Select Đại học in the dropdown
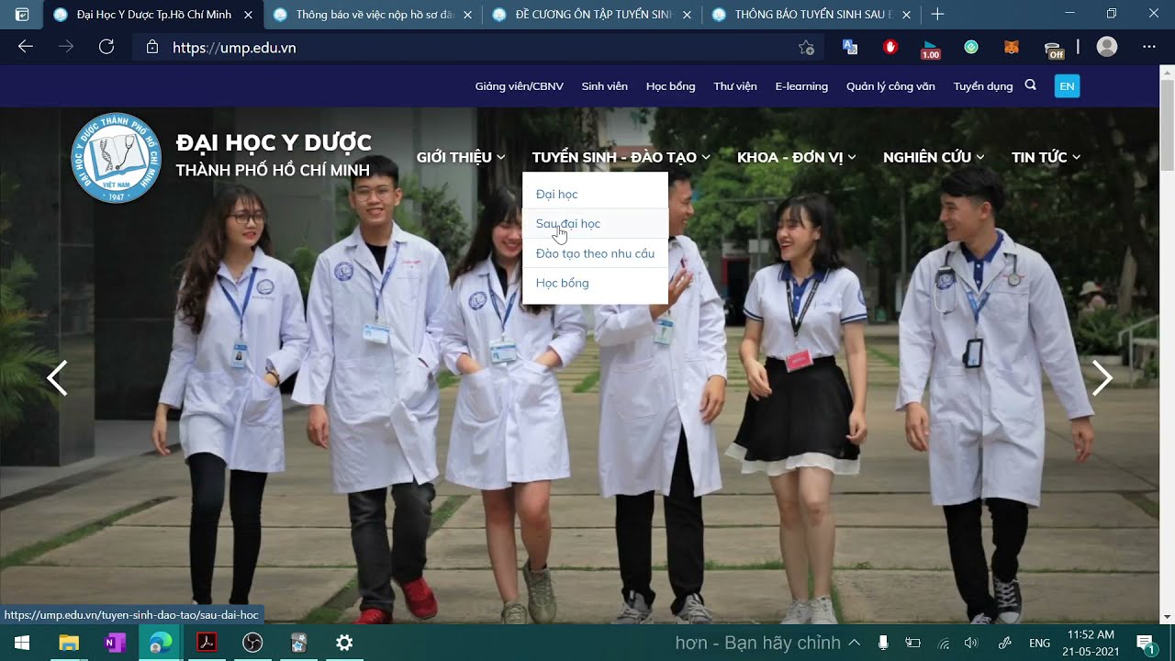Screen dimensions: 1175x661 point(595,194)
